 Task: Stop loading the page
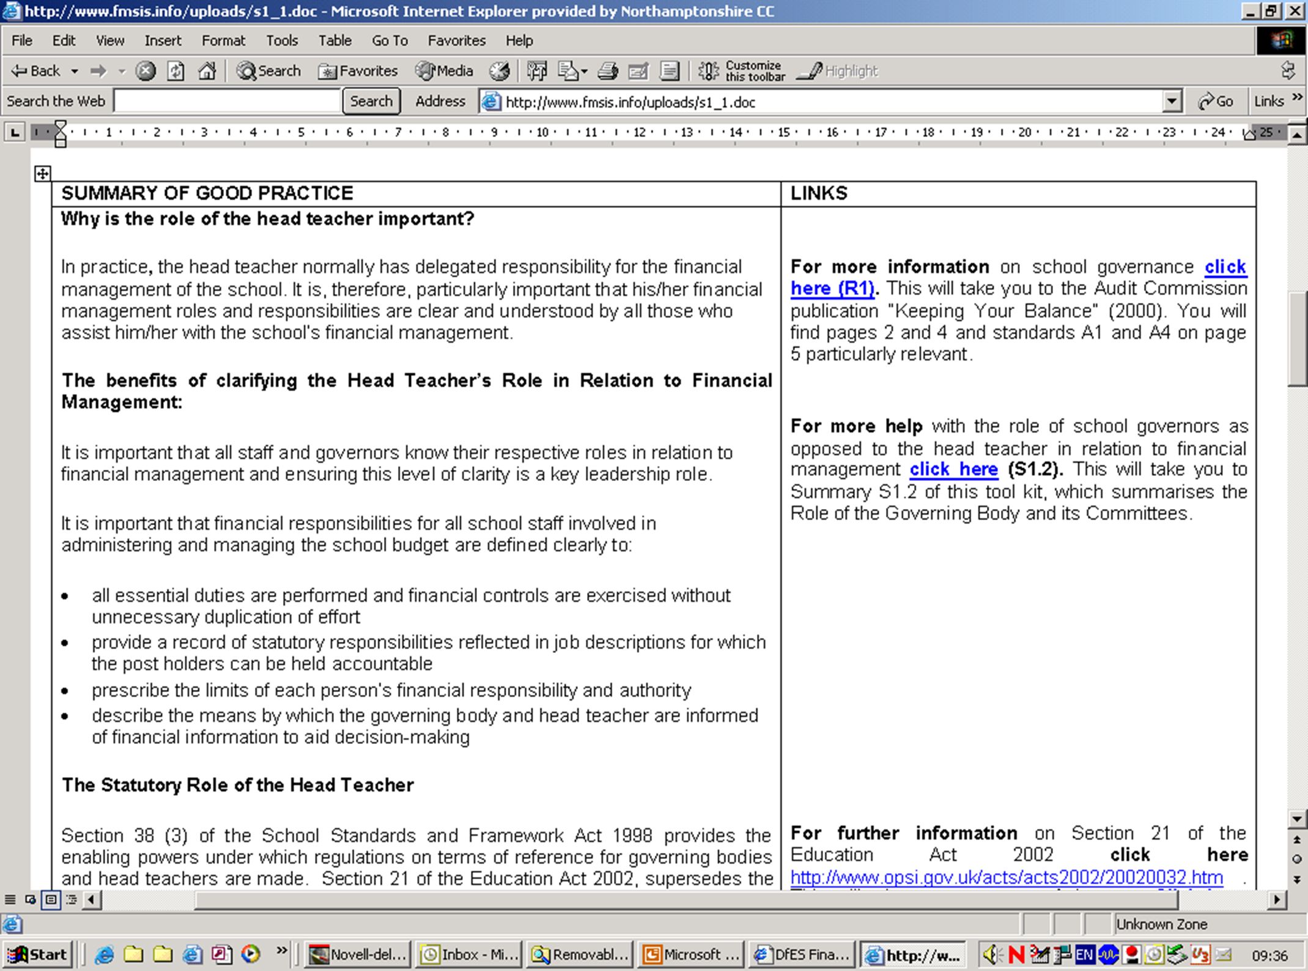[145, 71]
